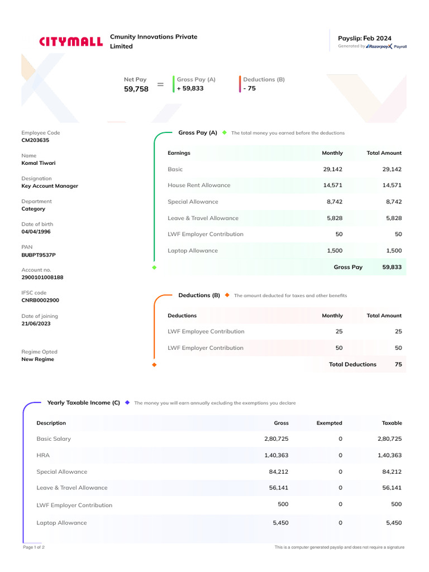Select summary Gross Pay value + 59,833
Screen dimensions: 429x572
(x=190, y=88)
